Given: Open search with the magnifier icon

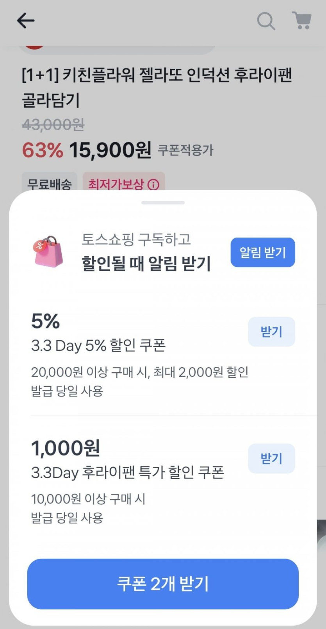Looking at the screenshot, I should click(x=266, y=21).
